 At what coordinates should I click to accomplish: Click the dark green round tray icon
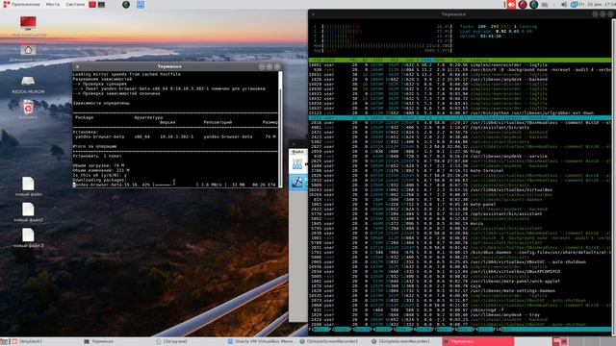point(533,4)
